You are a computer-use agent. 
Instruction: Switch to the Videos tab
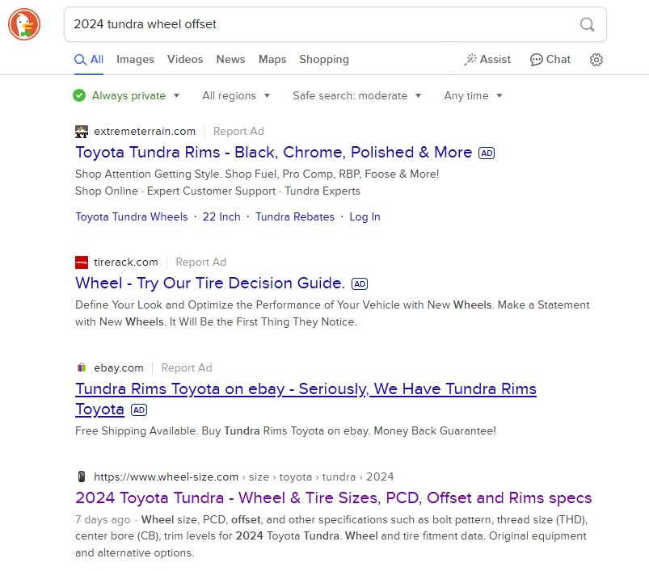(185, 60)
